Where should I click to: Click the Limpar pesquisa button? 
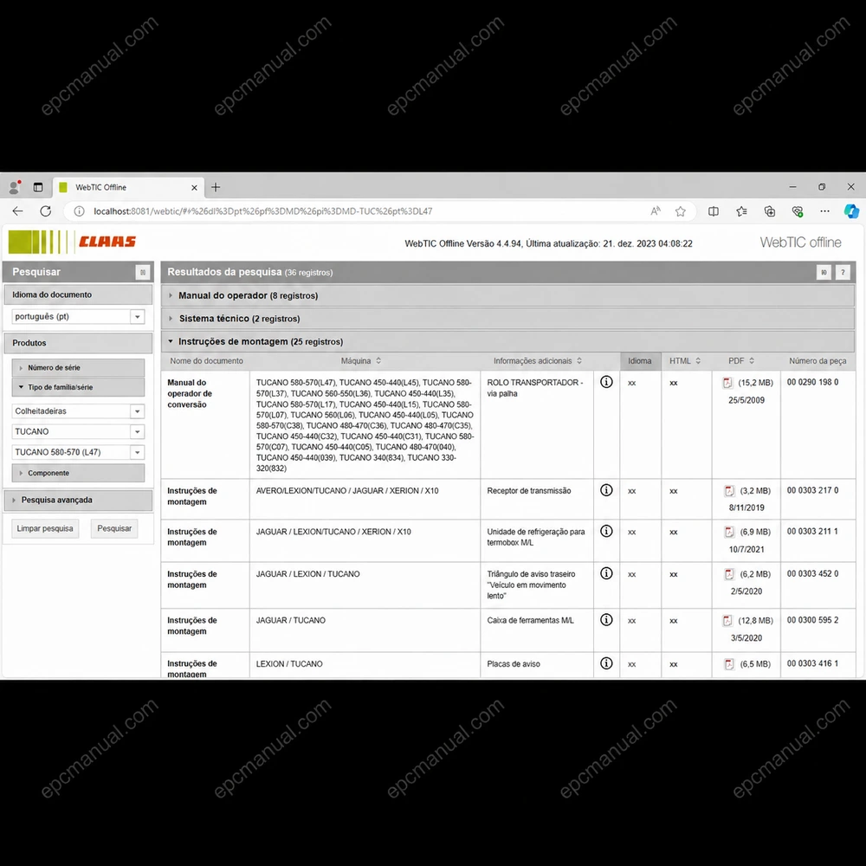coord(45,528)
